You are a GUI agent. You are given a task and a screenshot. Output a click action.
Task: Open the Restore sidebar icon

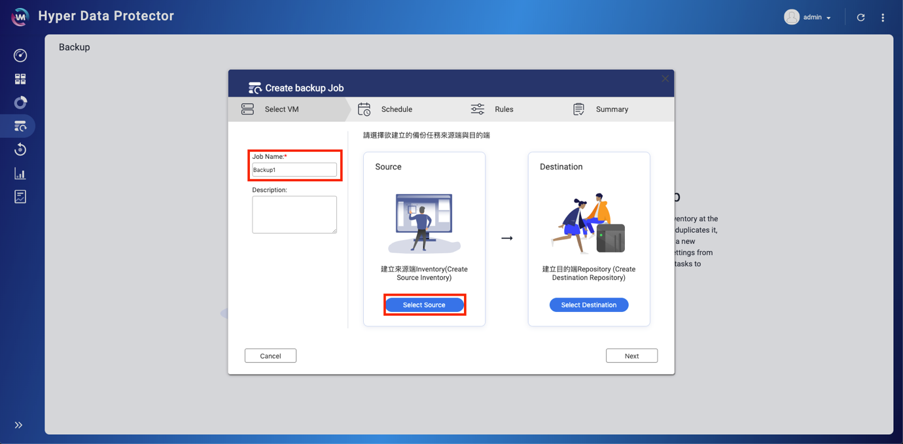coord(20,150)
